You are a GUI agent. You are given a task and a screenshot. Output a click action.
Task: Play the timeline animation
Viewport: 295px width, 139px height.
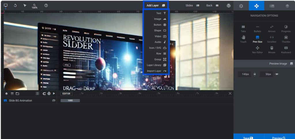[54, 94]
